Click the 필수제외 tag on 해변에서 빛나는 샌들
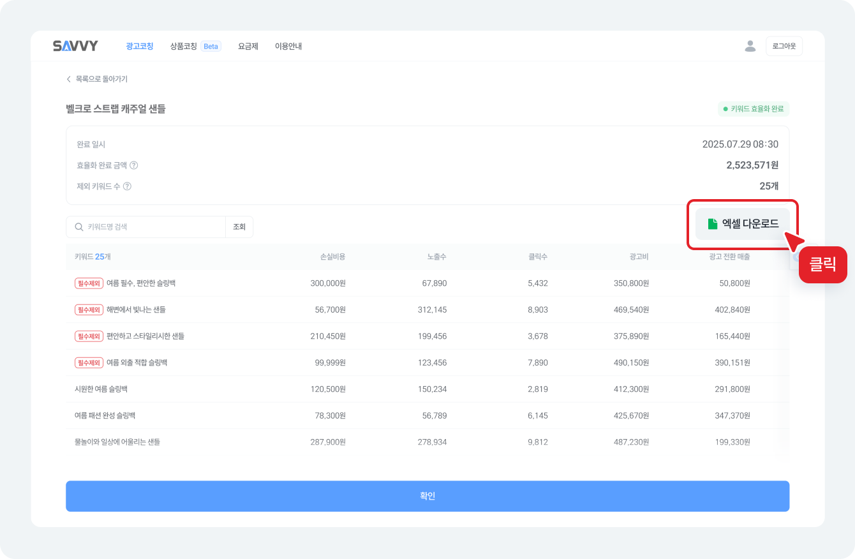The height and width of the screenshot is (559, 855). coord(89,309)
